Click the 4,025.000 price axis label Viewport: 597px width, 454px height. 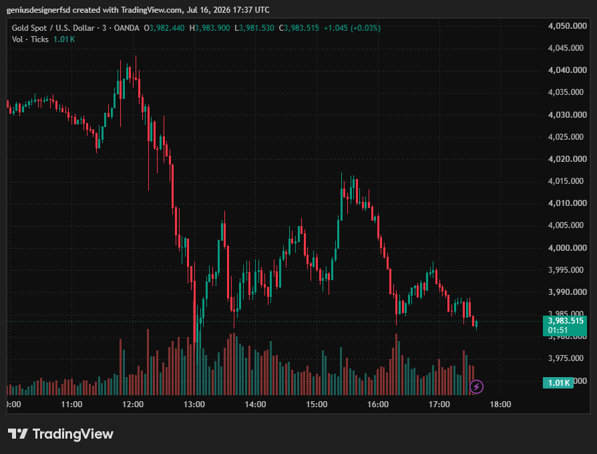click(x=566, y=137)
